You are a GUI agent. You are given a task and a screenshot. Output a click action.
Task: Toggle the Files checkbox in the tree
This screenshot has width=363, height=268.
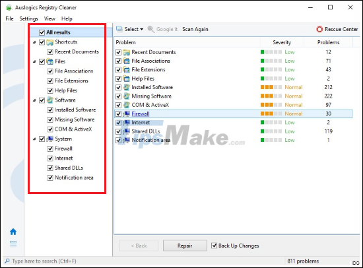coord(42,61)
